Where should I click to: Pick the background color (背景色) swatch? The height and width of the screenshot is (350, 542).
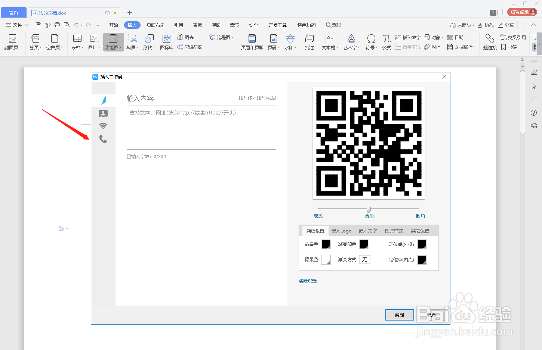pyautogui.click(x=326, y=260)
